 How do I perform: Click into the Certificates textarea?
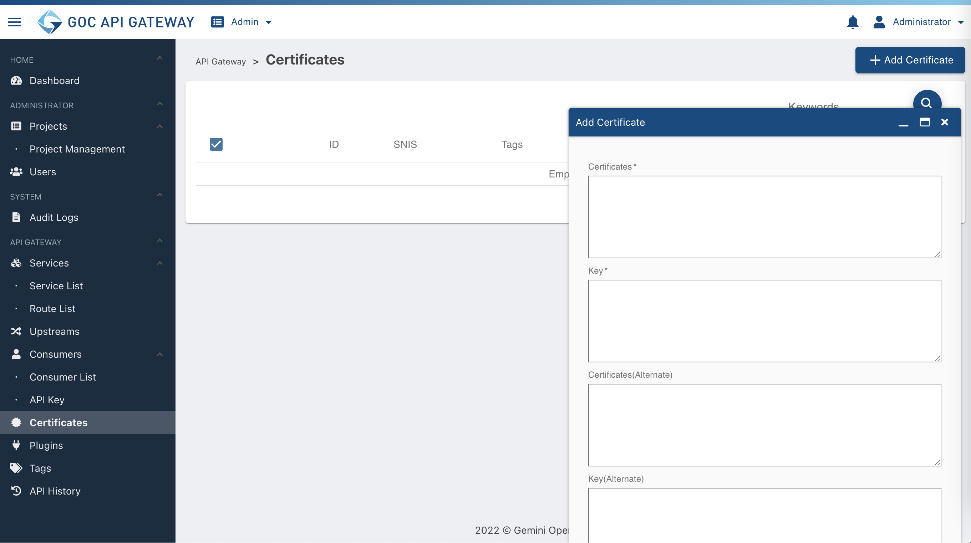pos(764,217)
